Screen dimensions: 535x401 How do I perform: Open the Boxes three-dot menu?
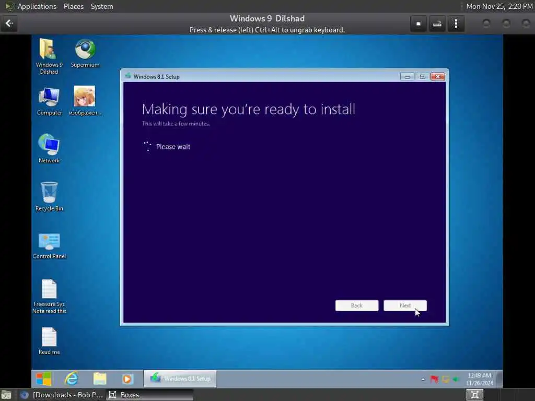[x=456, y=24]
